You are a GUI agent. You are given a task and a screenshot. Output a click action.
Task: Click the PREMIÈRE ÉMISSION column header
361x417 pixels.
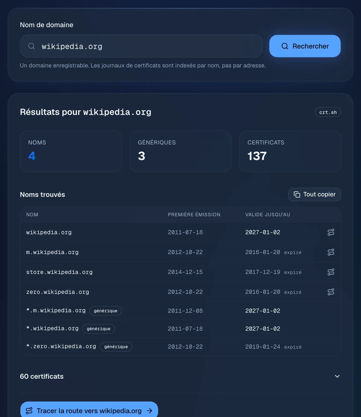[194, 215]
